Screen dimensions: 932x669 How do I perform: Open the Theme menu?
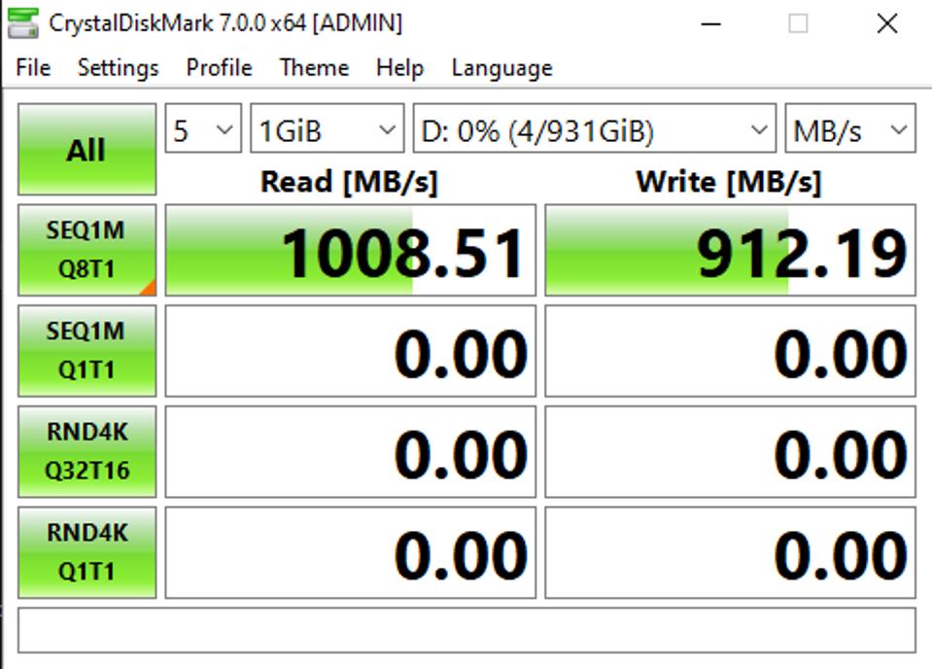tap(315, 68)
